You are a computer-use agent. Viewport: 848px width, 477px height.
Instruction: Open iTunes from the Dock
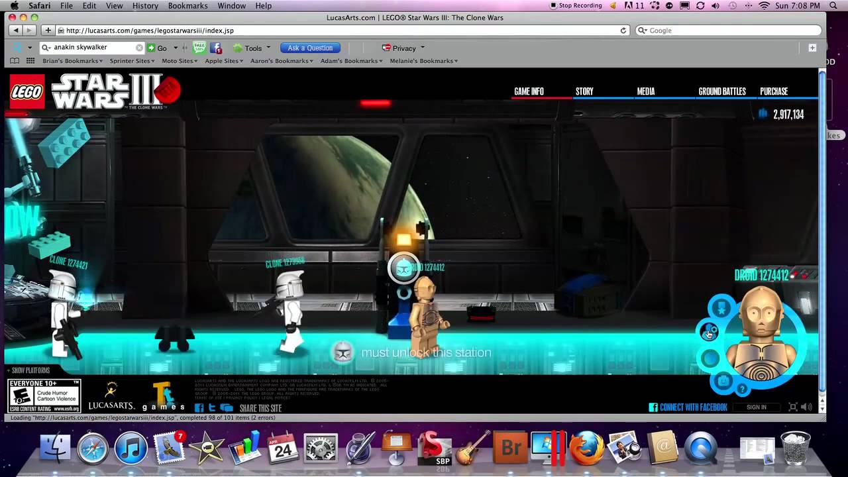[x=131, y=448]
